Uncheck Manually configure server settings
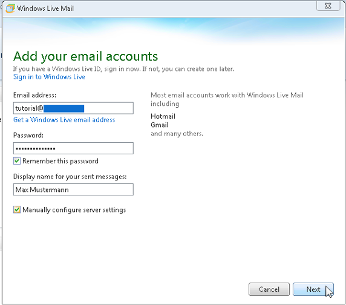 (x=17, y=209)
